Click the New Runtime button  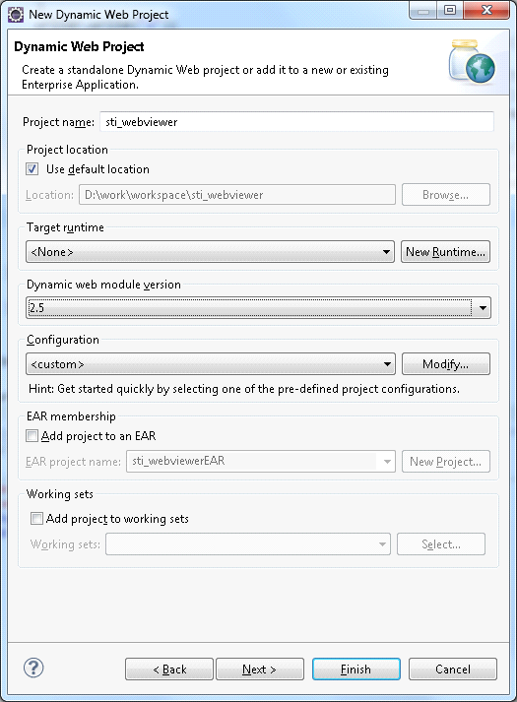pos(445,252)
